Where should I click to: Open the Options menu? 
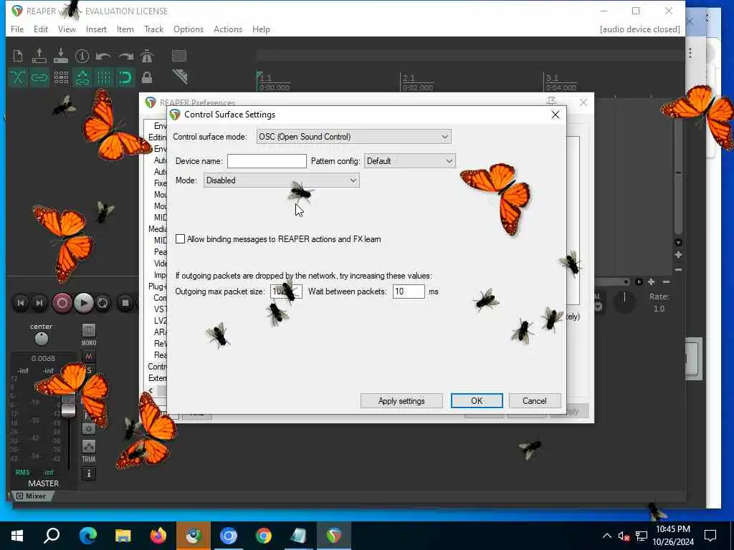coord(189,29)
